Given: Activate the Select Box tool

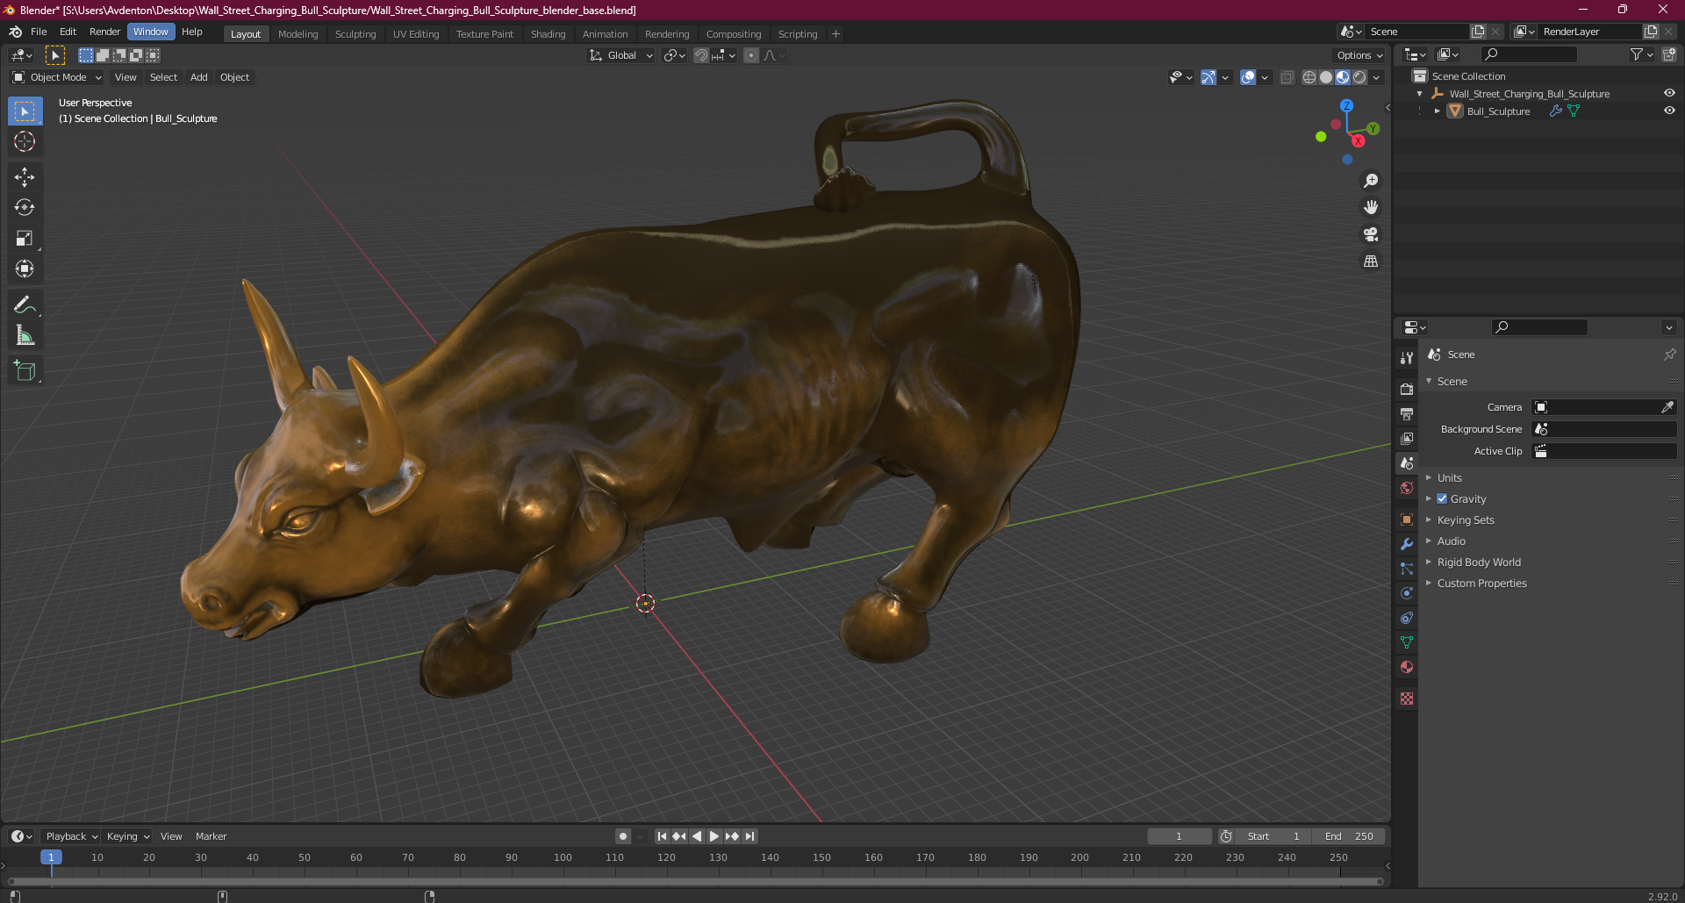Looking at the screenshot, I should click(x=25, y=111).
